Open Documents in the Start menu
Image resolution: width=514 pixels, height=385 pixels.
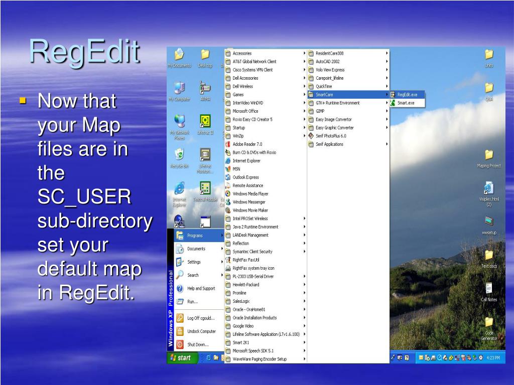click(199, 249)
